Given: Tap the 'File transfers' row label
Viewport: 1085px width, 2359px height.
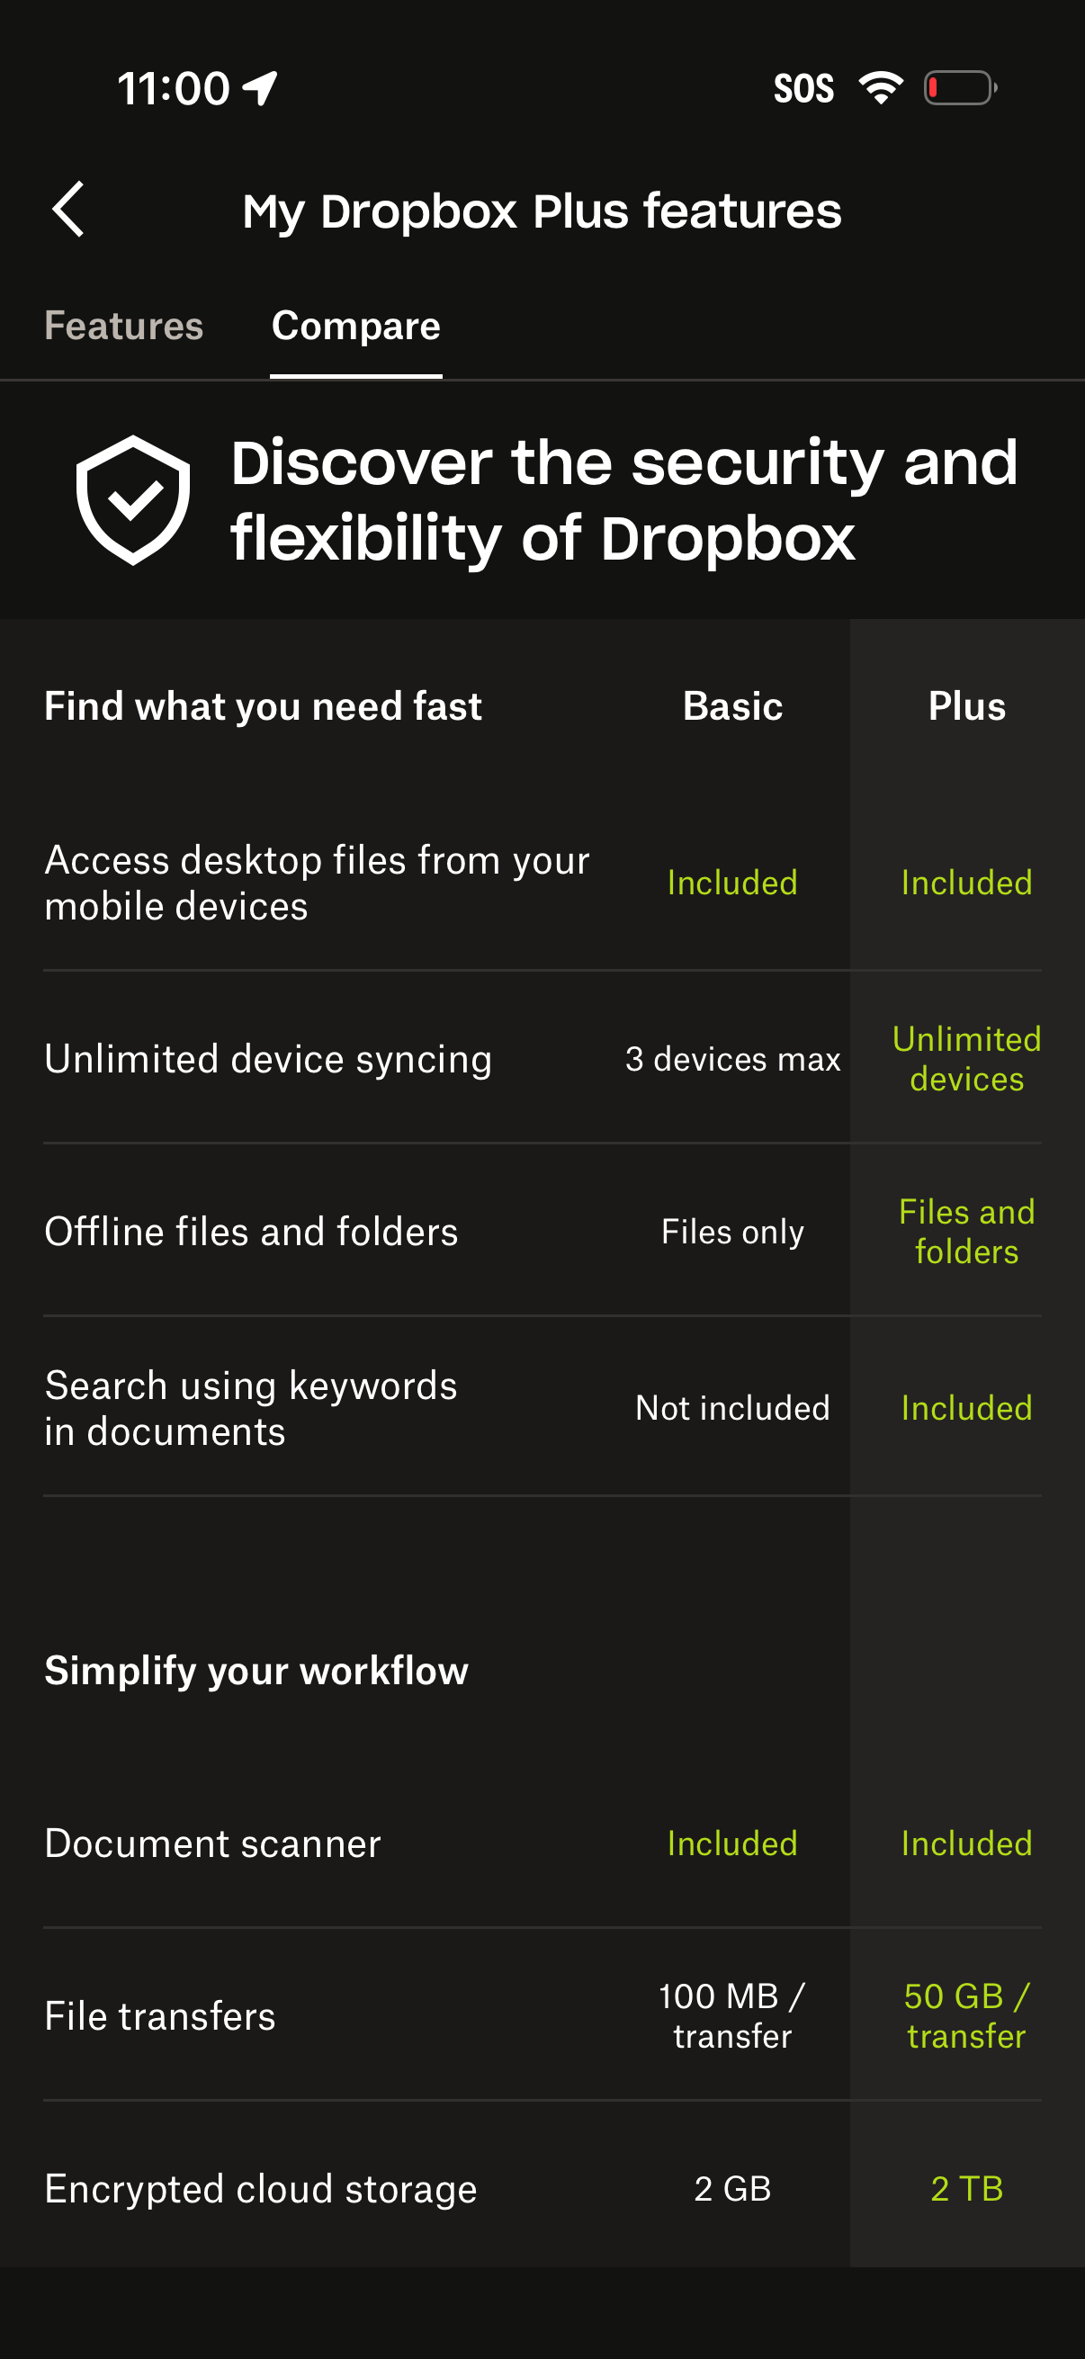Looking at the screenshot, I should point(160,2016).
